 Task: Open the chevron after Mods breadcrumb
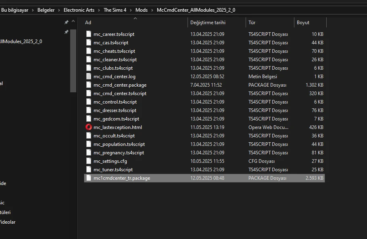(152, 10)
